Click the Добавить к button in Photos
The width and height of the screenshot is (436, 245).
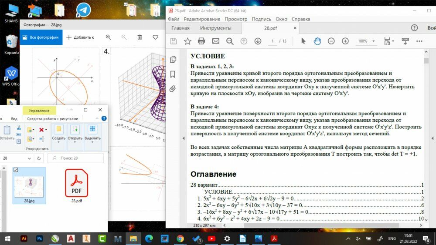pyautogui.click(x=80, y=37)
